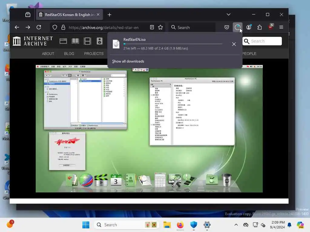Select the RedStarOS Korean & English tab
This screenshot has height=232, width=310.
(x=69, y=14)
